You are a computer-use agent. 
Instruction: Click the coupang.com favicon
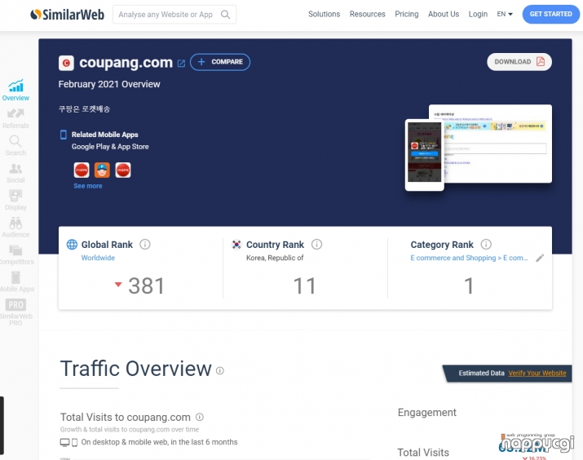66,63
